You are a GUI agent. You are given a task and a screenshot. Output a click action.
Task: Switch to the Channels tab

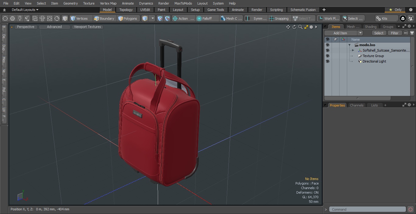357,105
